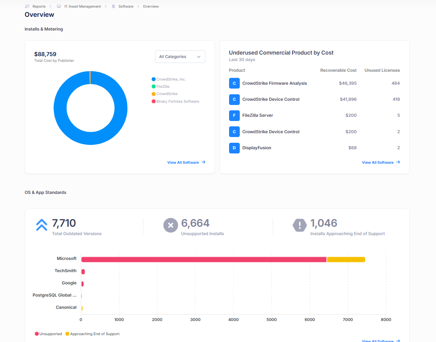Screen dimensions: 436x342
Task: Toggle Approaching End of Support legend item
Action: pyautogui.click(x=92, y=334)
